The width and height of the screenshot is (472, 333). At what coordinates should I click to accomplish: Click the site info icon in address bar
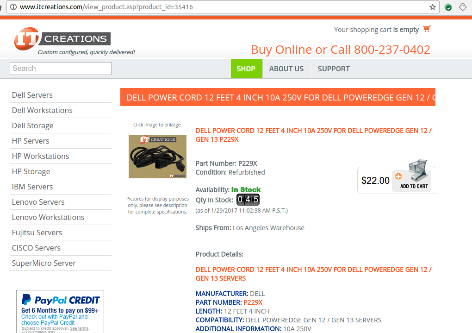pos(13,7)
